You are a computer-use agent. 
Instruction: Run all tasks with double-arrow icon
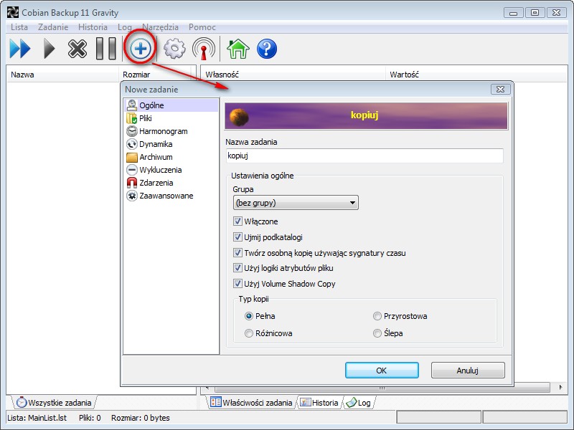(20, 48)
